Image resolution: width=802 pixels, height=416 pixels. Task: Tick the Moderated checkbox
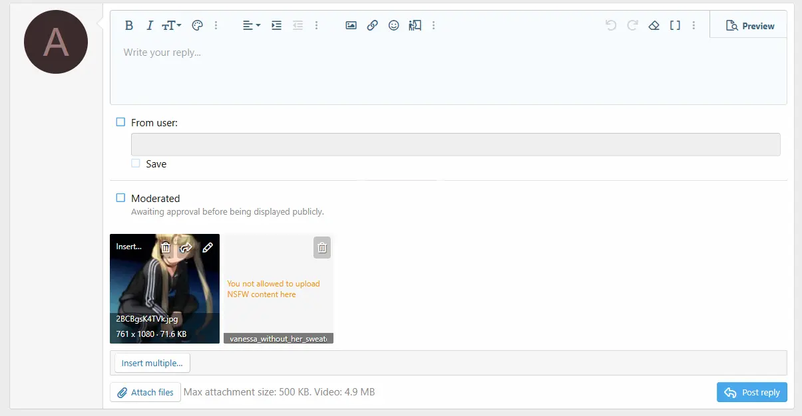click(x=120, y=198)
